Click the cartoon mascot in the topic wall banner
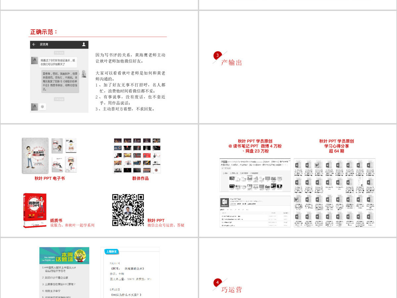 point(80,256)
